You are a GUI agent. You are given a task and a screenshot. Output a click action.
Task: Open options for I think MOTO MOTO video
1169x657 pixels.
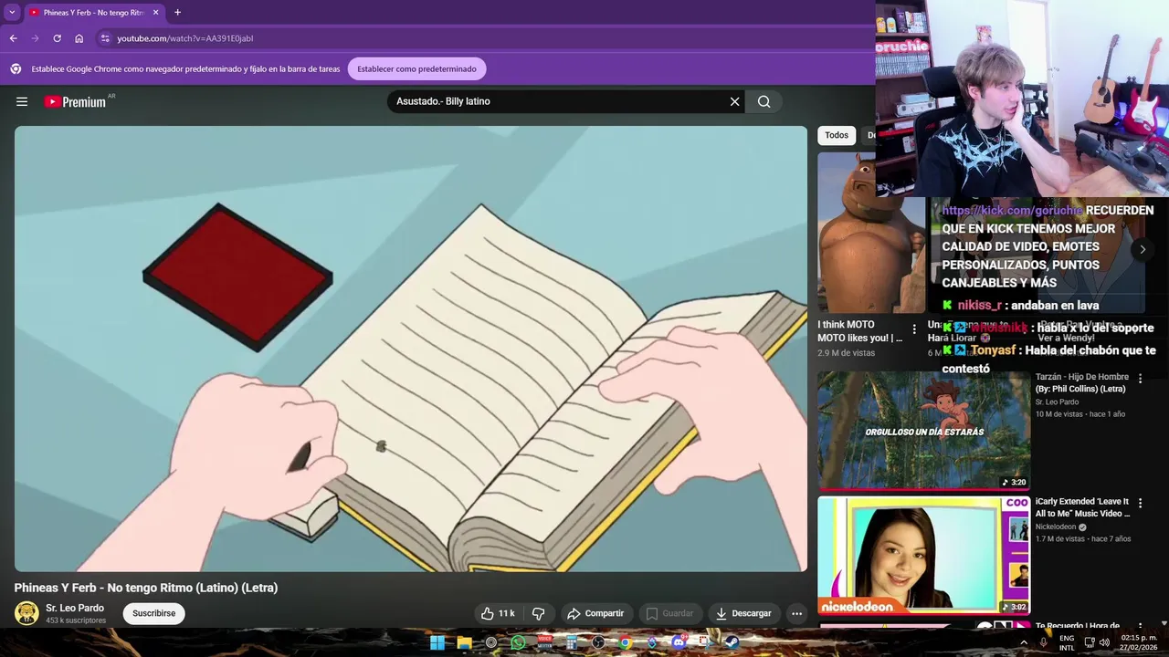pyautogui.click(x=914, y=329)
